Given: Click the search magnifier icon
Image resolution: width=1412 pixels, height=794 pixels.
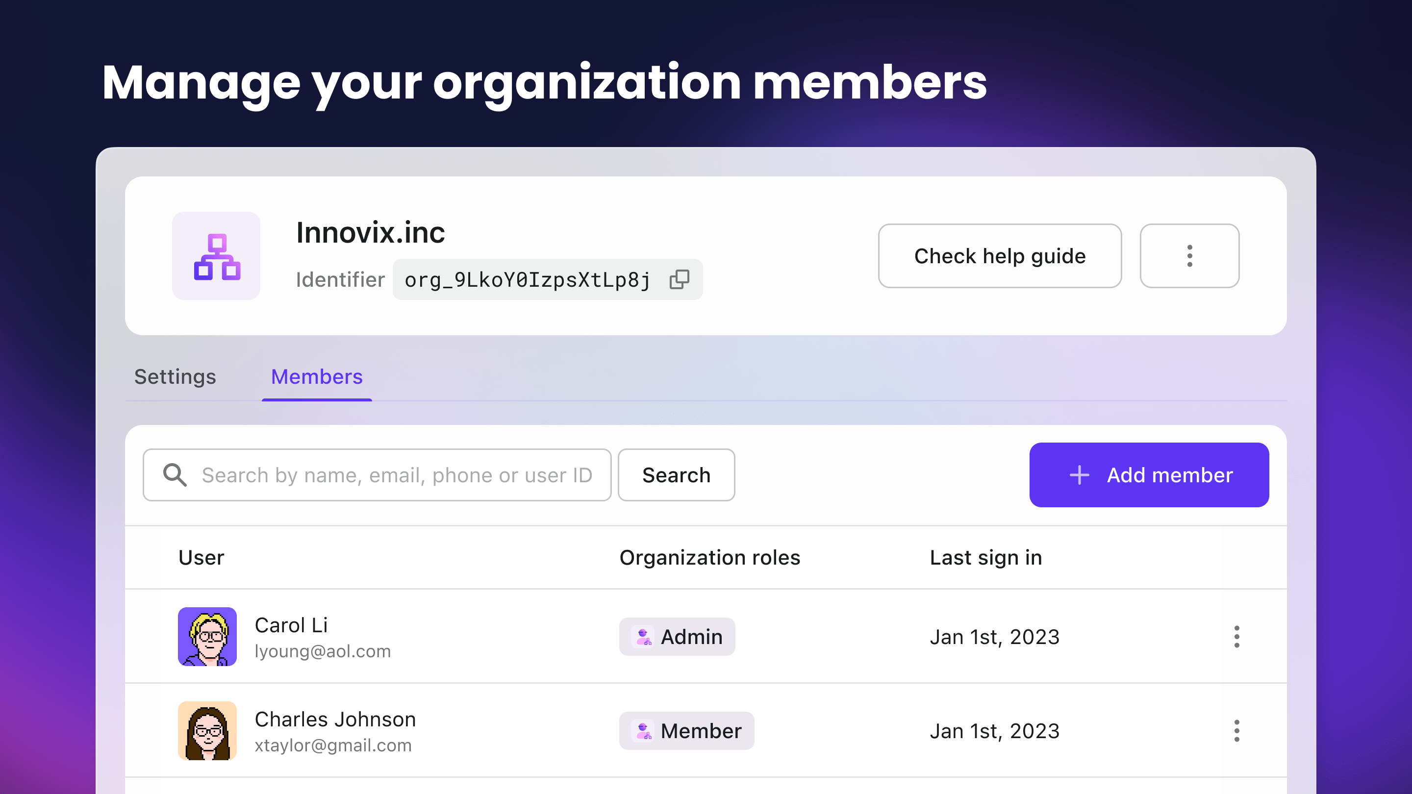Looking at the screenshot, I should tap(175, 475).
